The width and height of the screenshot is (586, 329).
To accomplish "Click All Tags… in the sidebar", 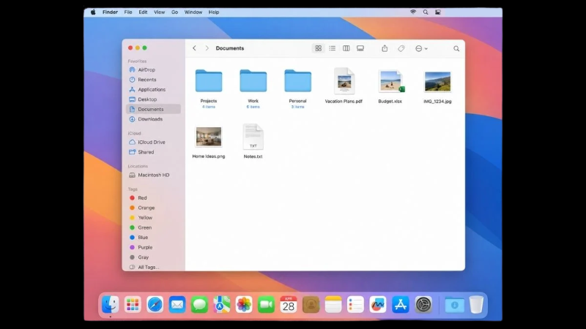I will tap(154, 267).
